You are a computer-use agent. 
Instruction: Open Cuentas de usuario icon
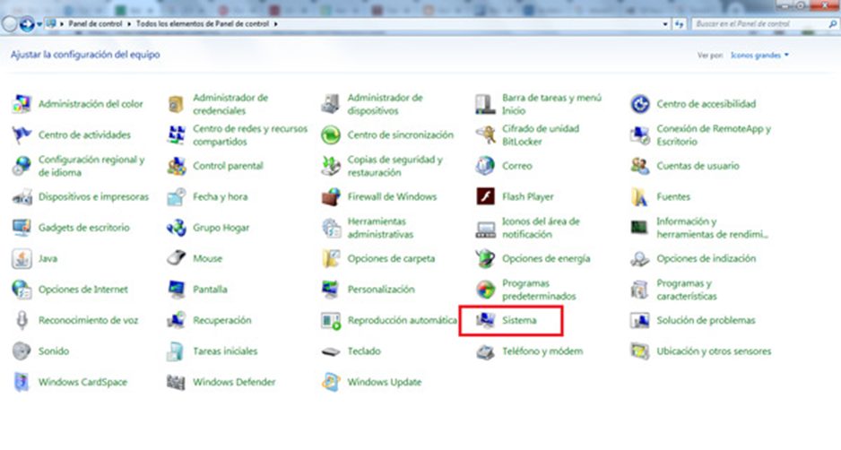(x=640, y=166)
